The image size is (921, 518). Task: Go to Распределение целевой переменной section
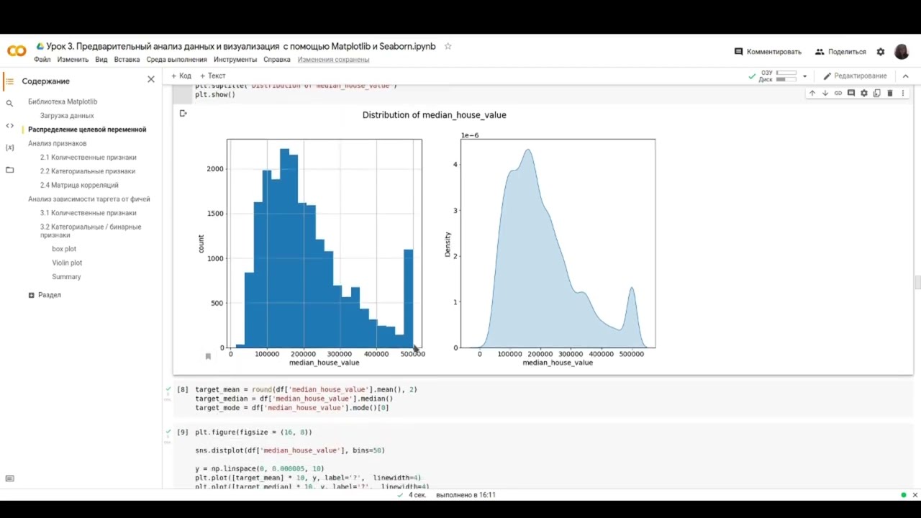click(87, 129)
